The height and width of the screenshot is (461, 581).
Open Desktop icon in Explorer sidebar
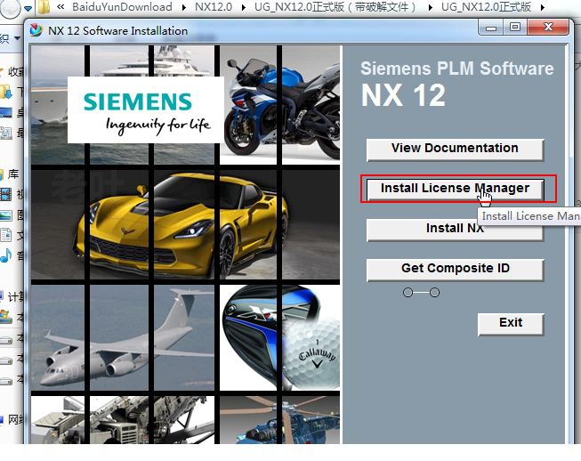tap(5, 112)
